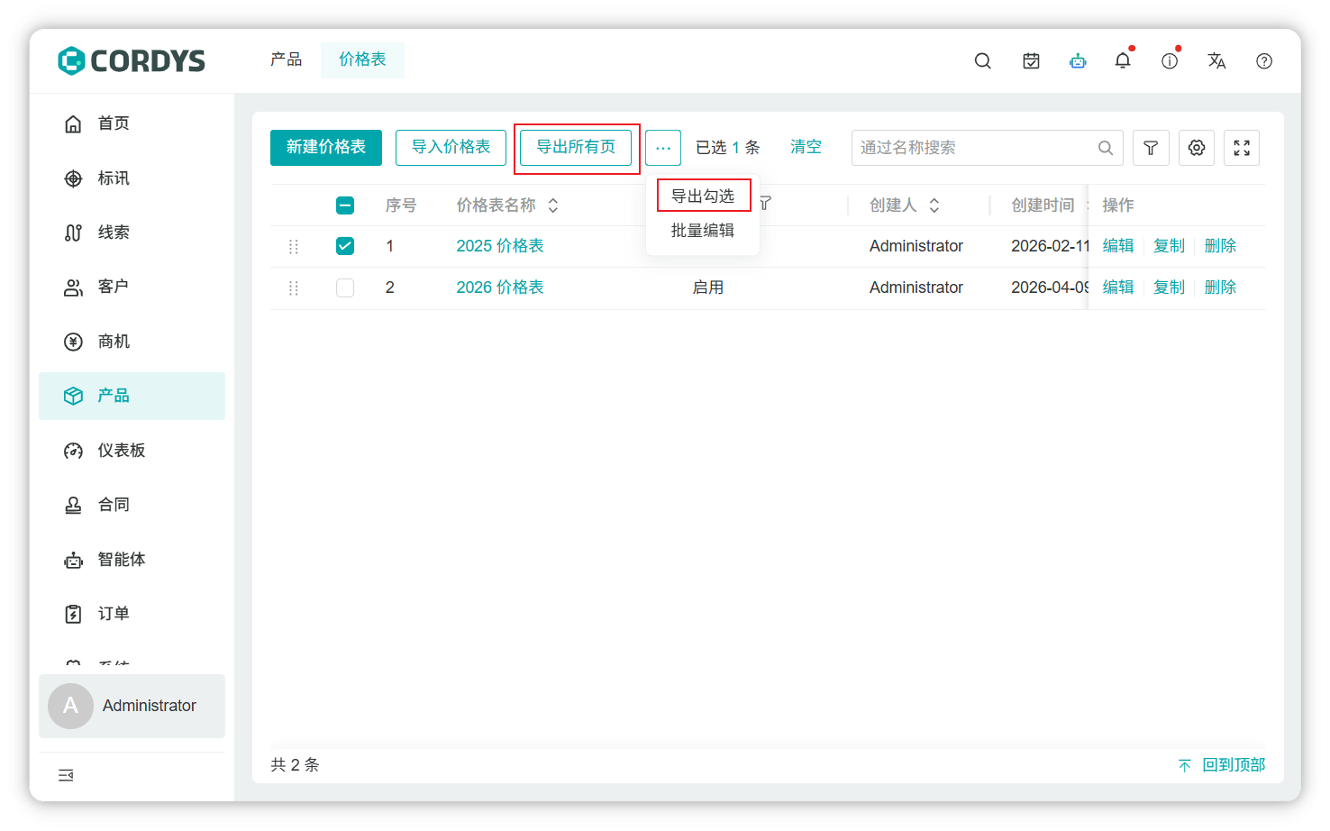Viewport: 1330px width, 831px height.
Task: Open table column settings gear
Action: pos(1197,148)
